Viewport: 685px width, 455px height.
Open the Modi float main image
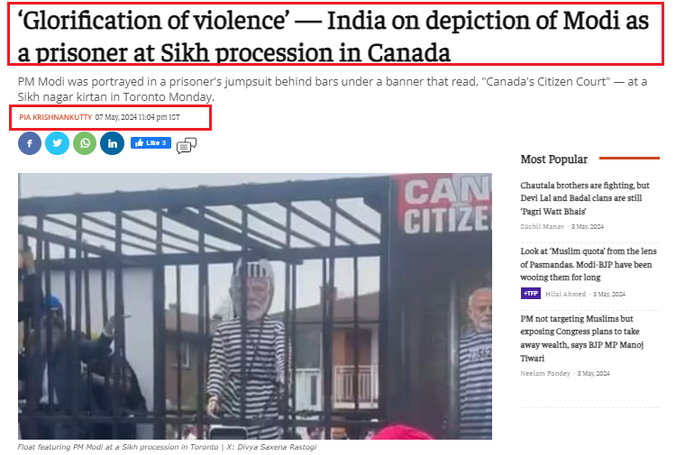pos(255,306)
